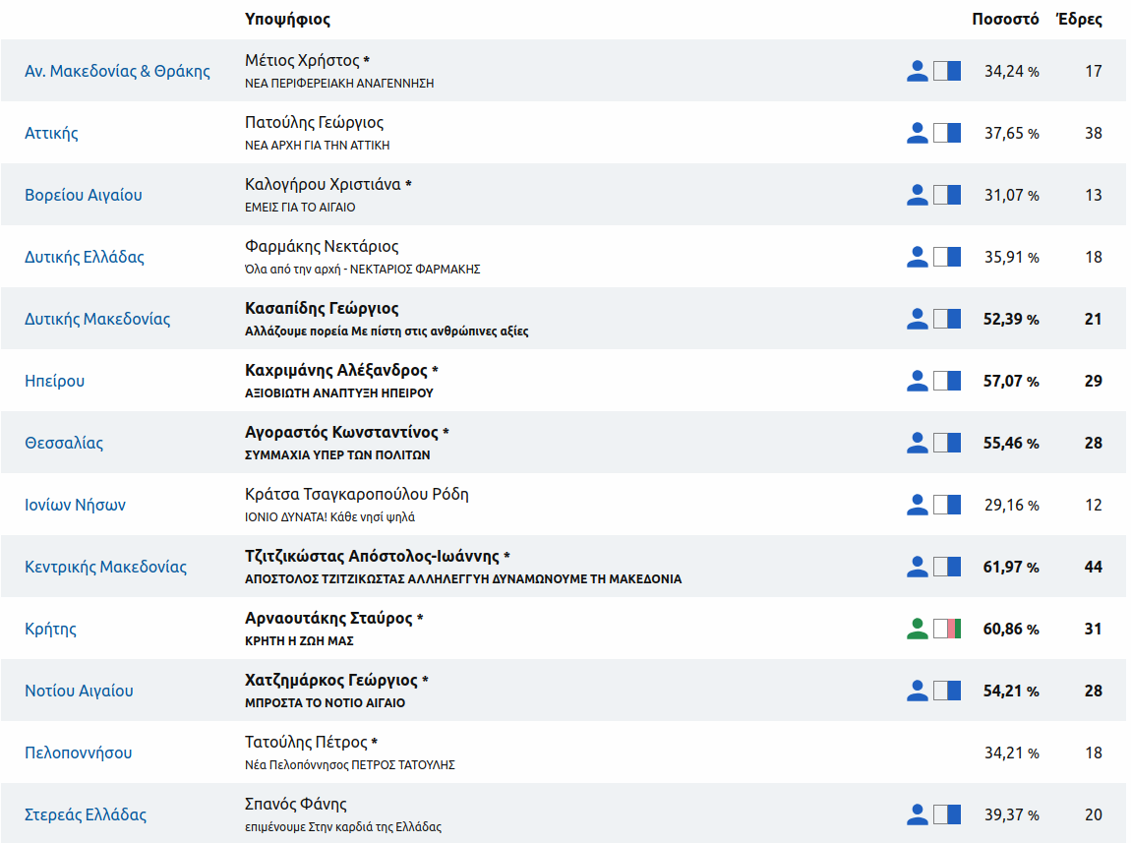
Task: Open the Αττικής region link
Action: pos(51,133)
